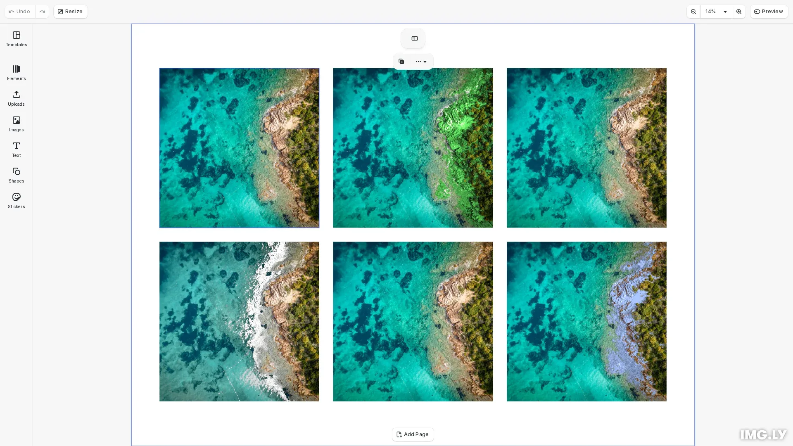This screenshot has width=793, height=446.
Task: Open the Shapes panel
Action: [17, 175]
